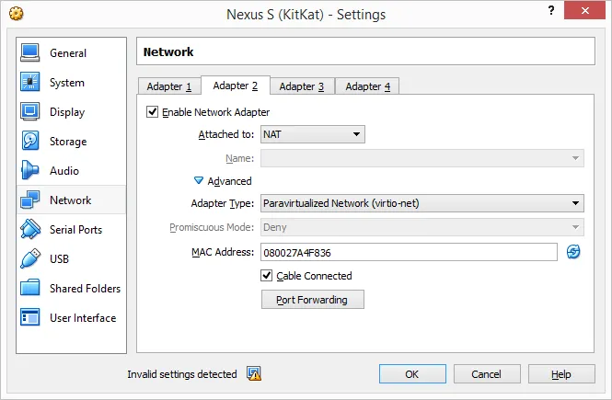Click the General monitor icon in sidebar

tap(30, 52)
